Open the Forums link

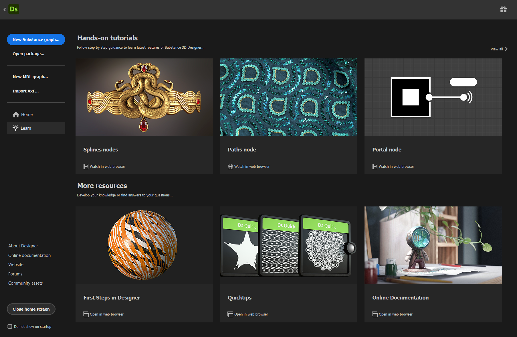pyautogui.click(x=15, y=274)
